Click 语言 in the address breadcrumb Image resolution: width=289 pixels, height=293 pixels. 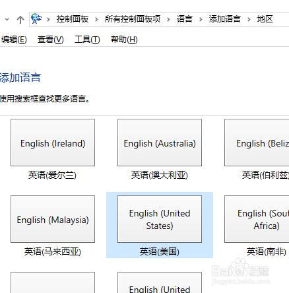(x=185, y=19)
